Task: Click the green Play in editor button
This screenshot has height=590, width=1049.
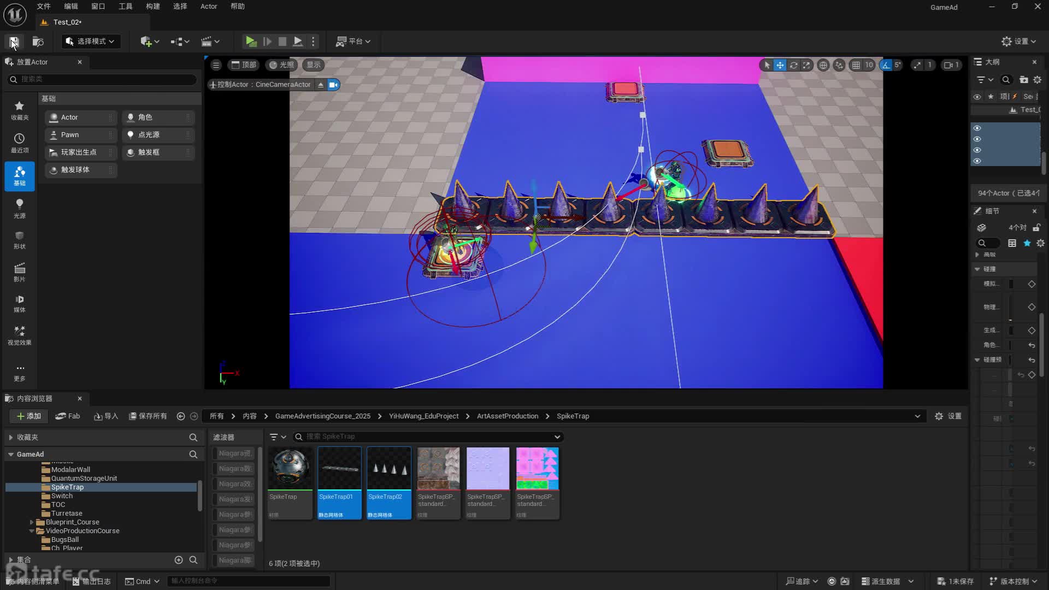Action: click(x=251, y=41)
